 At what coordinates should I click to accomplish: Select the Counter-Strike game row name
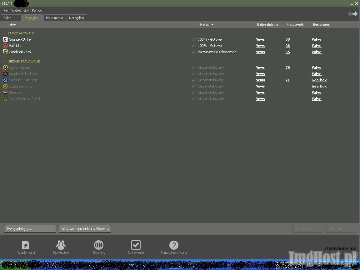click(20, 39)
